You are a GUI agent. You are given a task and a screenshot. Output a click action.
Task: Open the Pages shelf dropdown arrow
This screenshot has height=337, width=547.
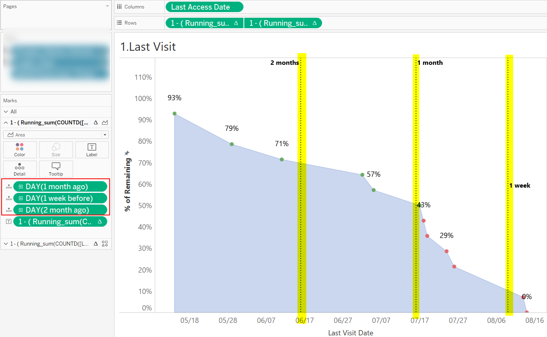coord(107,6)
